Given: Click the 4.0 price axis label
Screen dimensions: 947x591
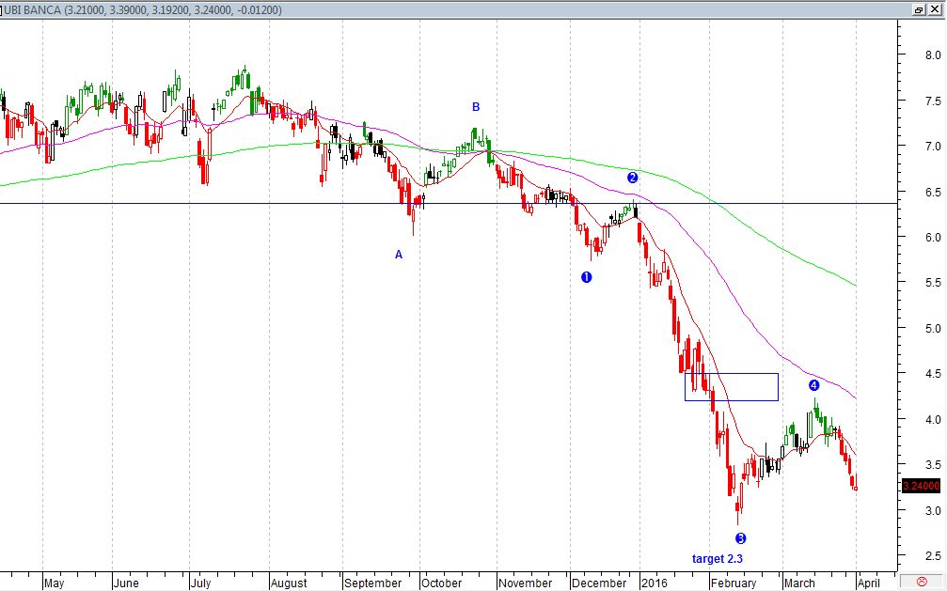Looking at the screenshot, I should [x=933, y=420].
